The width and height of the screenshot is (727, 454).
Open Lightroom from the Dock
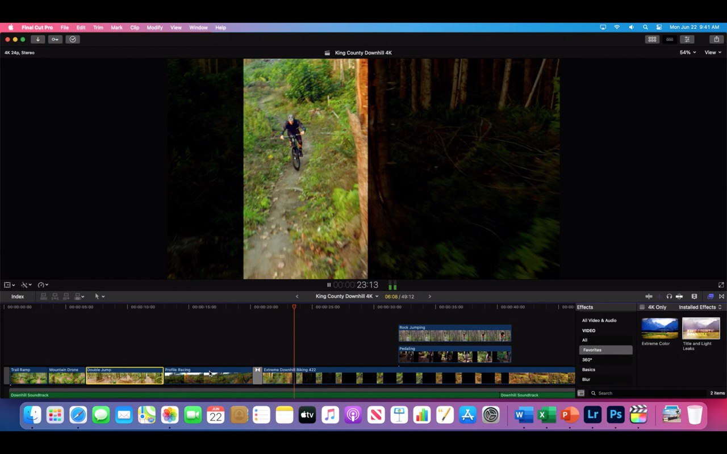click(592, 415)
